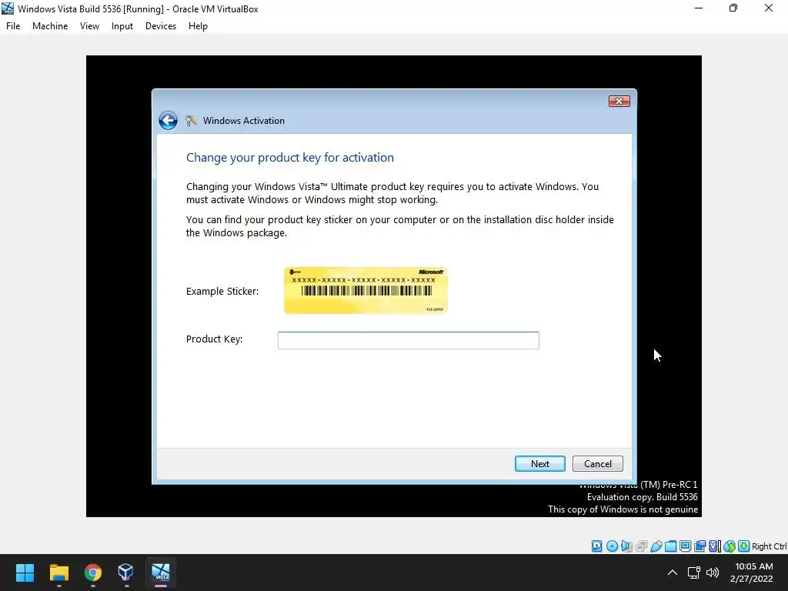Click the network tray icon
The width and height of the screenshot is (788, 591).
tap(694, 573)
